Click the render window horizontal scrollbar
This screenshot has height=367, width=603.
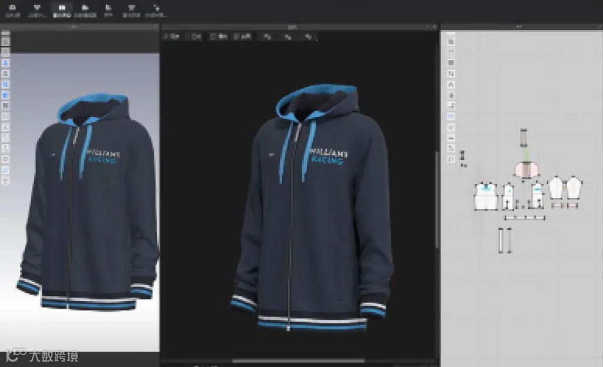click(298, 361)
